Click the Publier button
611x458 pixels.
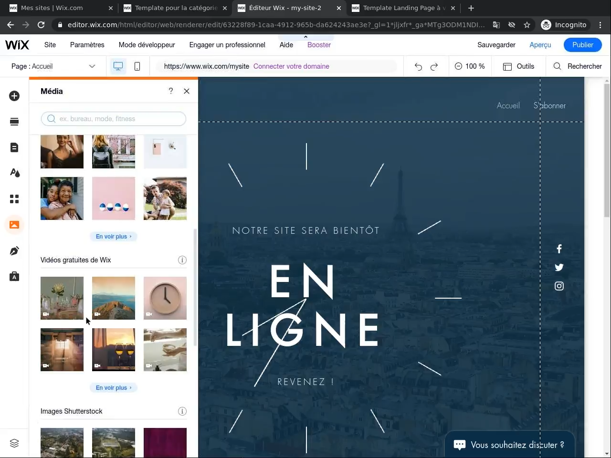tap(583, 45)
